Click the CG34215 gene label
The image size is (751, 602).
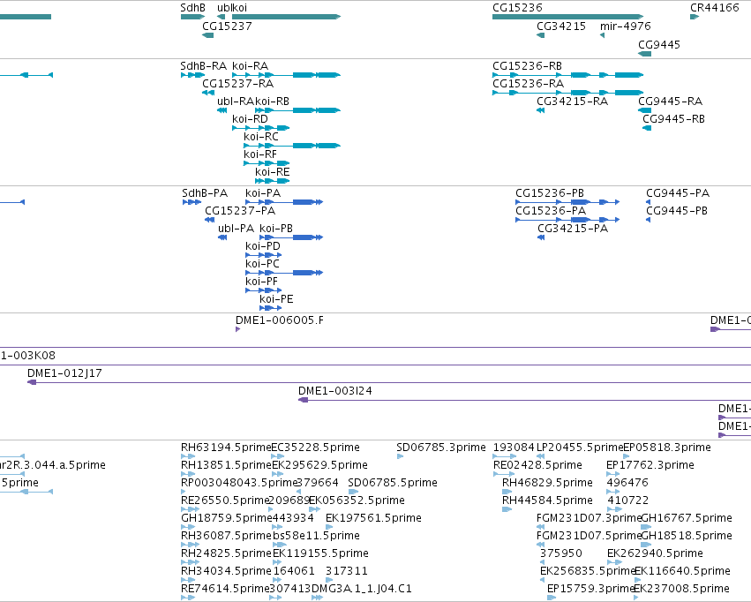point(561,26)
